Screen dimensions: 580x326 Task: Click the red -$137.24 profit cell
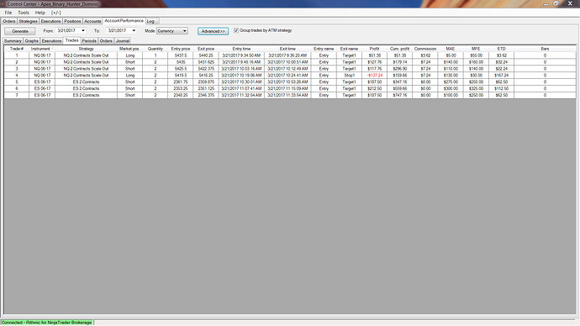pyautogui.click(x=374, y=76)
